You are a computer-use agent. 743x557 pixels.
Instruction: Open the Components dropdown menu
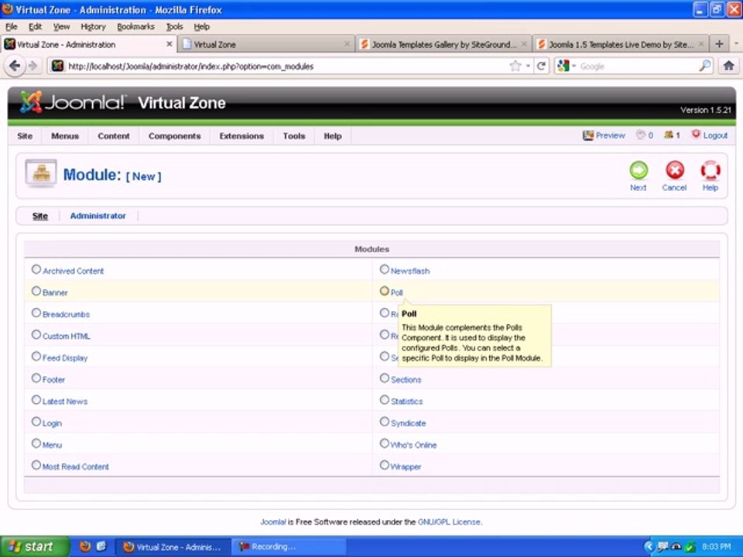coord(174,136)
